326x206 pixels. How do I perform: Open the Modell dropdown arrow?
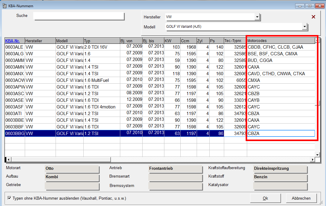pos(305,26)
